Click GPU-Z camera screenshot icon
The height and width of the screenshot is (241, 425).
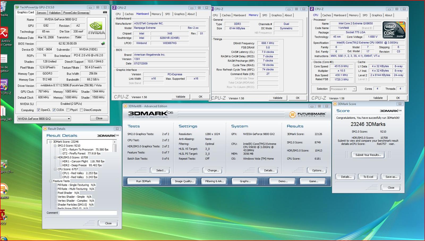point(105,12)
